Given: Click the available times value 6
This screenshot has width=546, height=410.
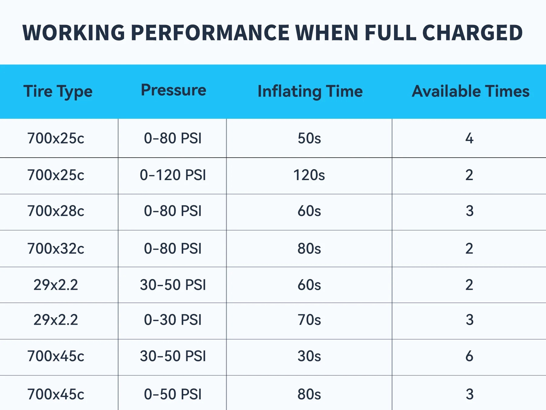Looking at the screenshot, I should click(469, 356).
